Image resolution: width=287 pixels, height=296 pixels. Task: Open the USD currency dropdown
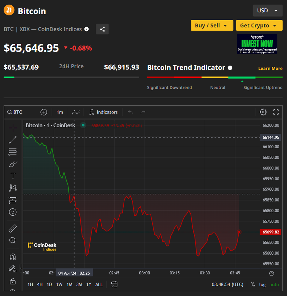(268, 11)
